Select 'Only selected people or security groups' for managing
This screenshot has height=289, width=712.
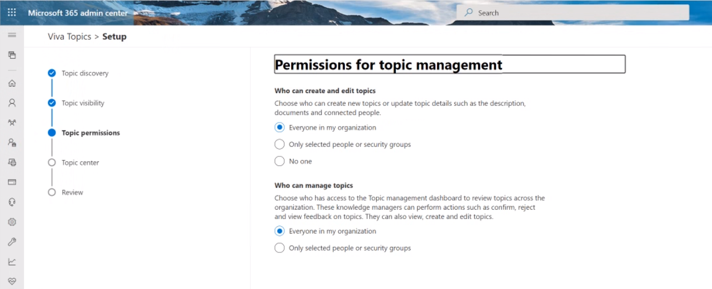[279, 248]
